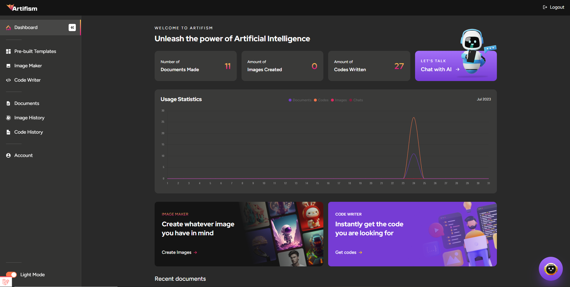Screen dimensions: 570x287
Task: Click the Images legend color dot
Action: tap(332, 100)
